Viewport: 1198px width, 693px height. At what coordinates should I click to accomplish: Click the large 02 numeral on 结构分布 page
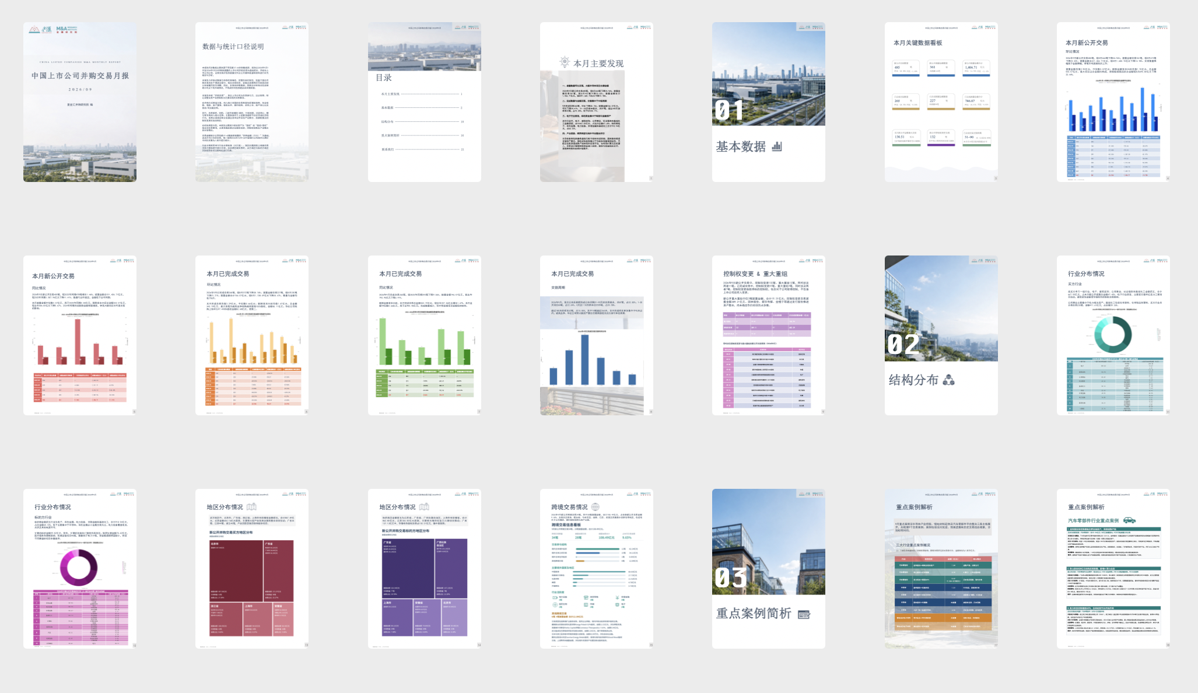tap(903, 344)
